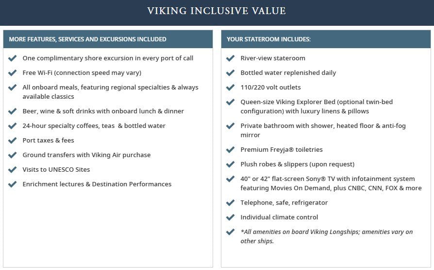Click the 24-hour specialty coffees text

[x=94, y=126]
